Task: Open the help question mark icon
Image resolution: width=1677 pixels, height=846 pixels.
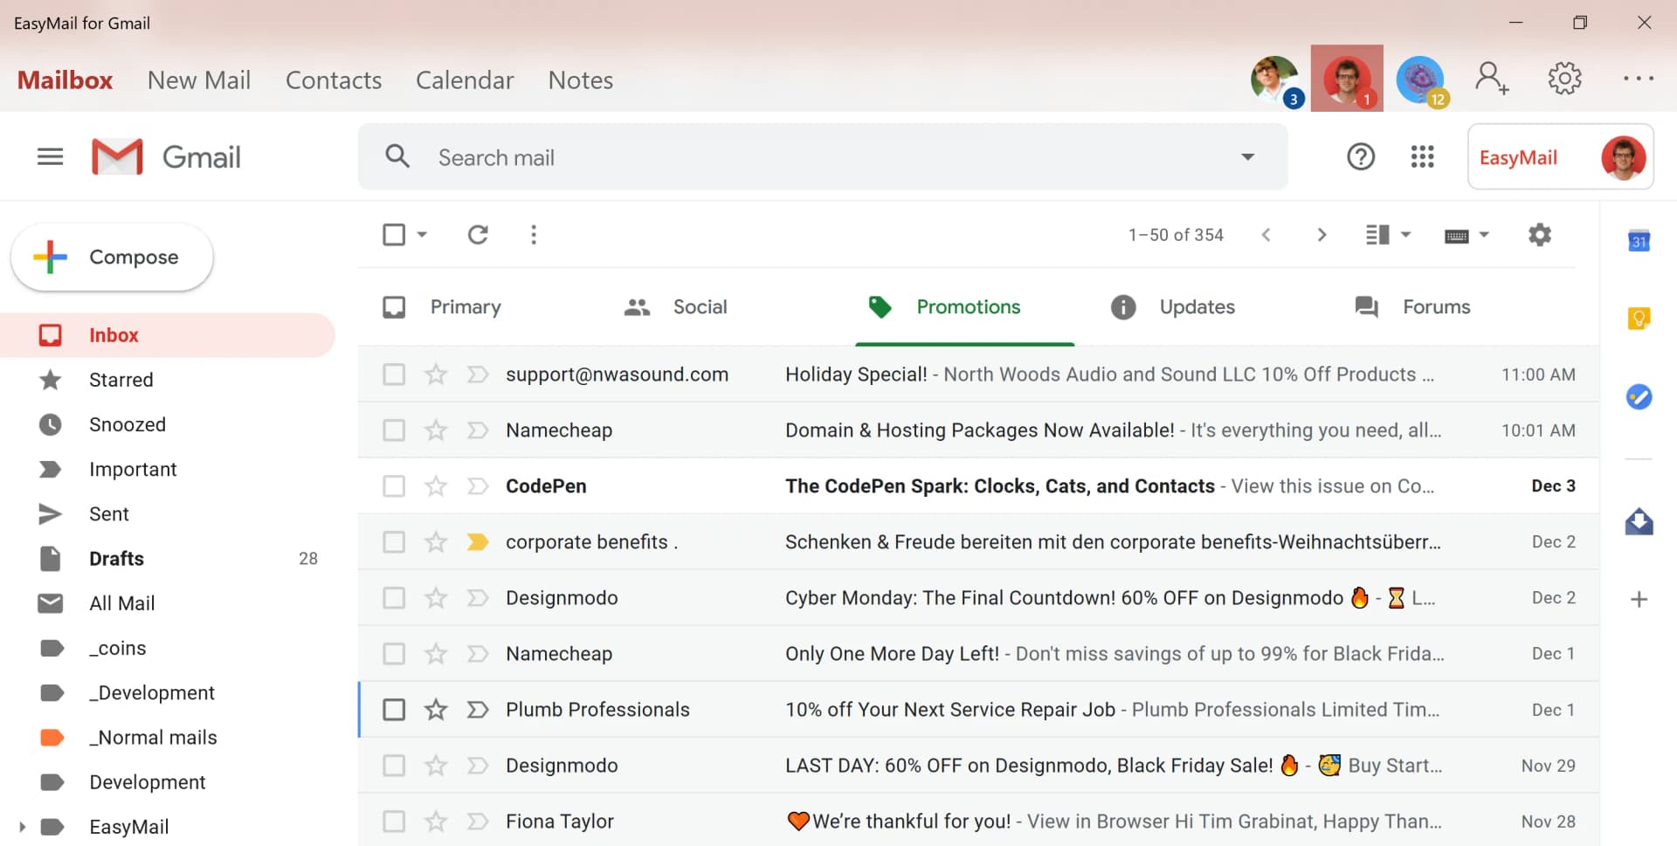Action: pos(1360,157)
